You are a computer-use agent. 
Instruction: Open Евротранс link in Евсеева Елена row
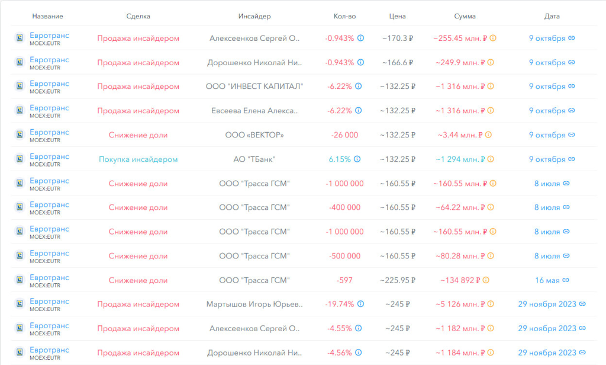click(x=49, y=108)
